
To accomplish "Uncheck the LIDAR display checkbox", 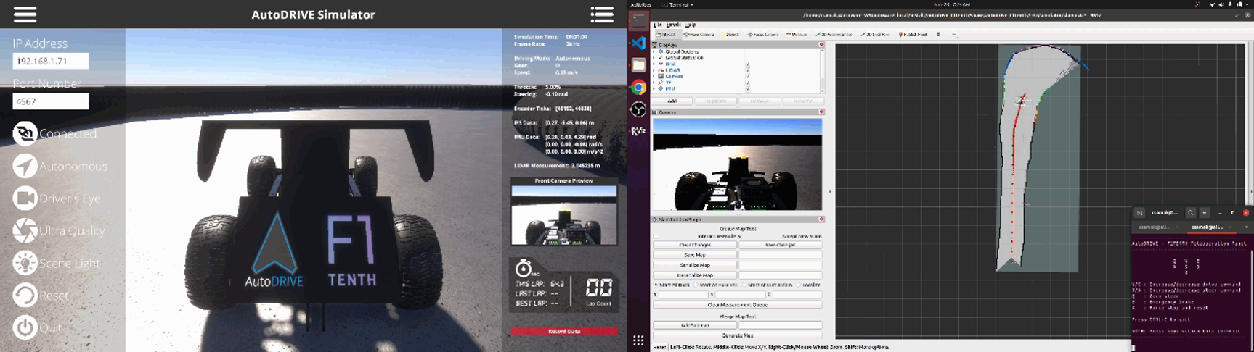I will [747, 70].
